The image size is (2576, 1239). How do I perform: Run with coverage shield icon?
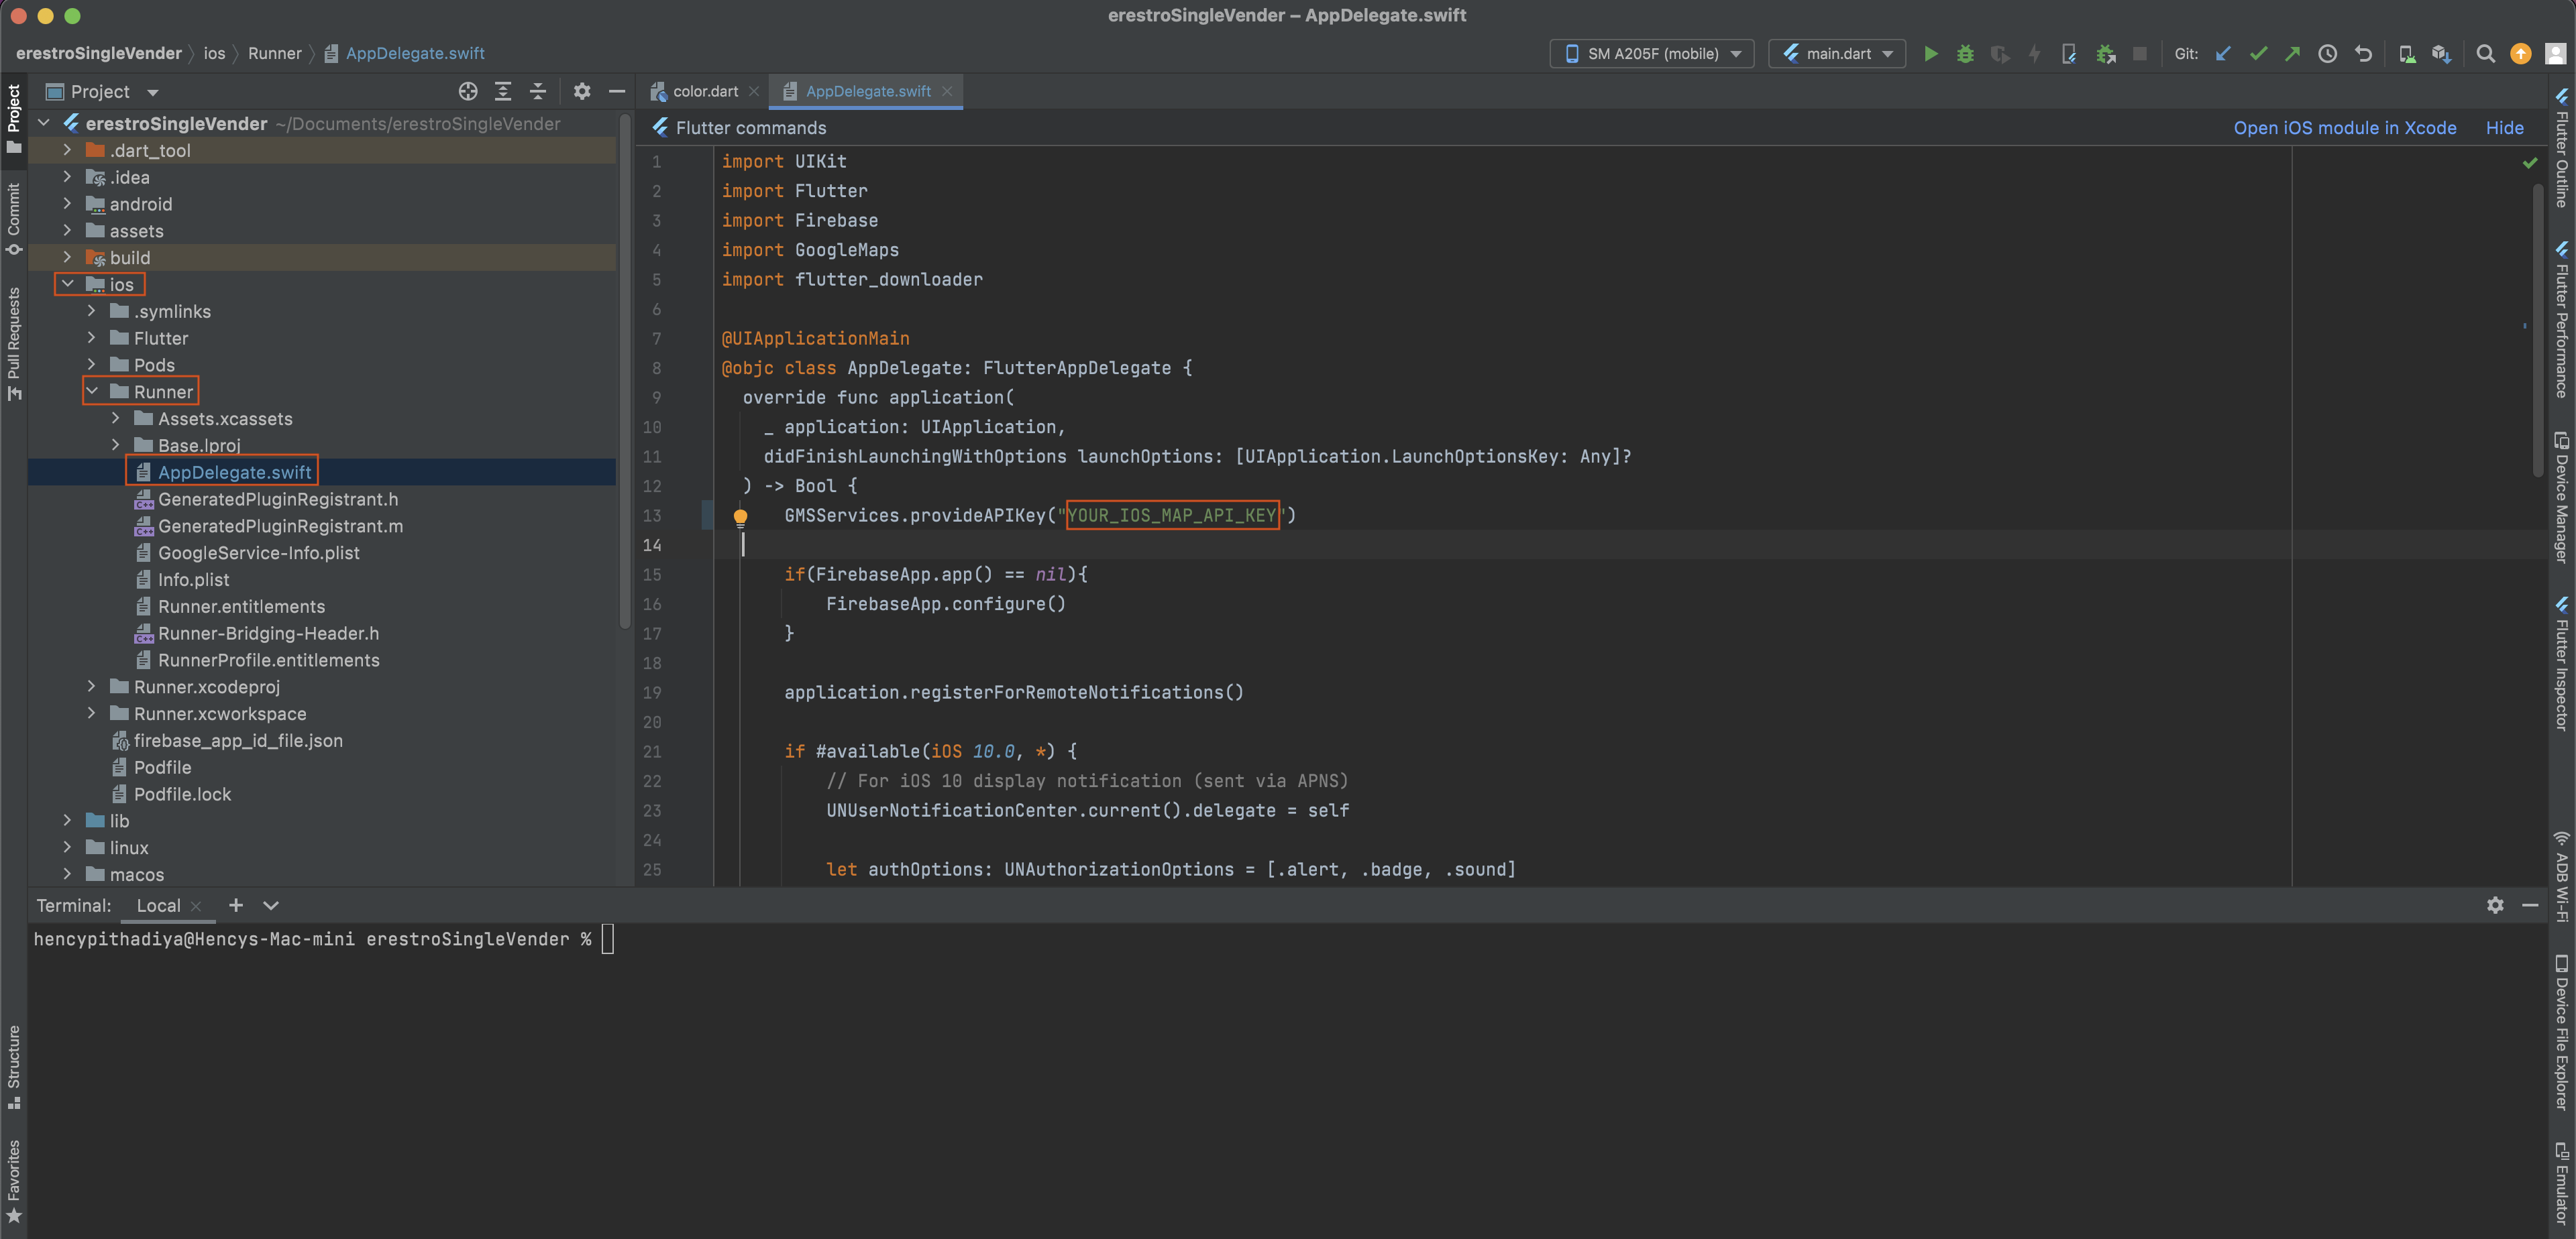pos(1999,54)
